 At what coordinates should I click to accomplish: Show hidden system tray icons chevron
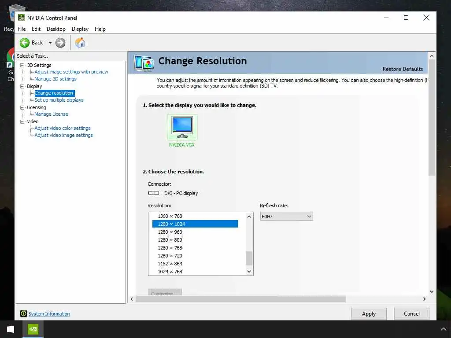coord(443,329)
